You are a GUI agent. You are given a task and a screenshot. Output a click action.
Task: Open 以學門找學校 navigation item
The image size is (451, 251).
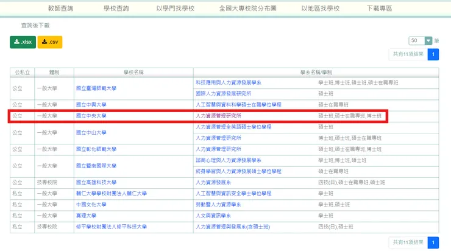pos(175,9)
